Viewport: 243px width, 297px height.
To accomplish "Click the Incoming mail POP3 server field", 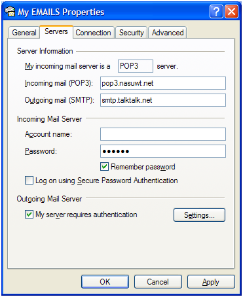I will [x=163, y=83].
